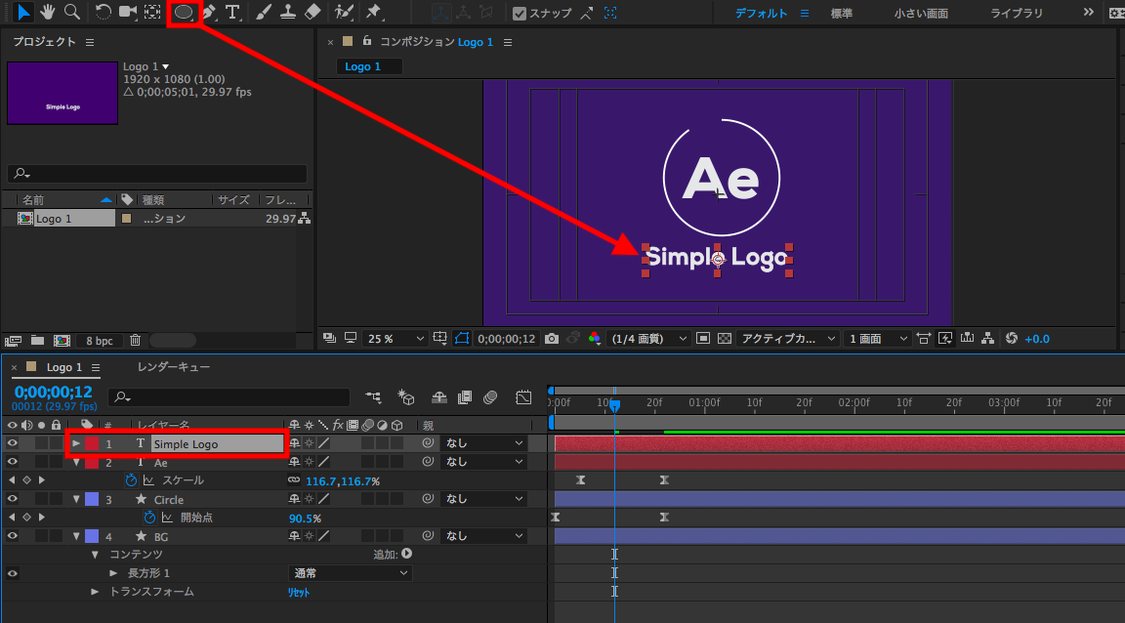1125x623 pixels.
Task: Click リセット on トランスフォーム
Action: (x=299, y=592)
